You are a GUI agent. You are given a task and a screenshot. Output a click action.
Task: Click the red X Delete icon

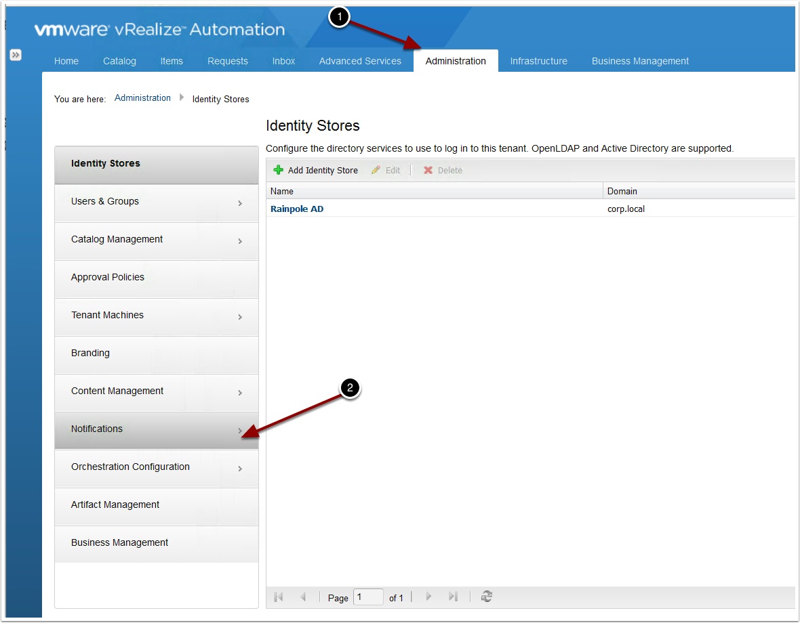428,170
